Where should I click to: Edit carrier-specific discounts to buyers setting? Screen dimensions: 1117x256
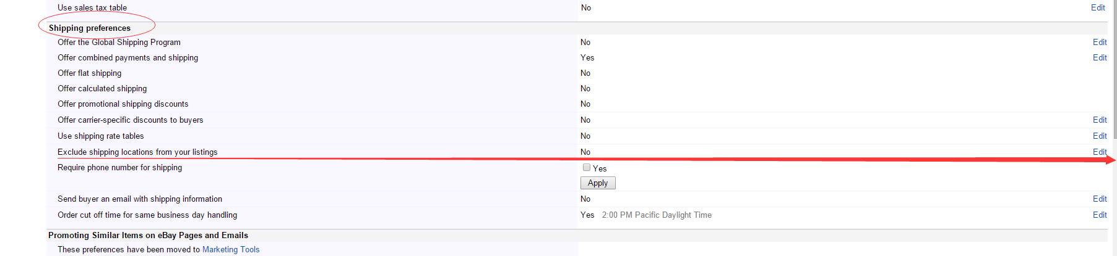[x=1100, y=120]
